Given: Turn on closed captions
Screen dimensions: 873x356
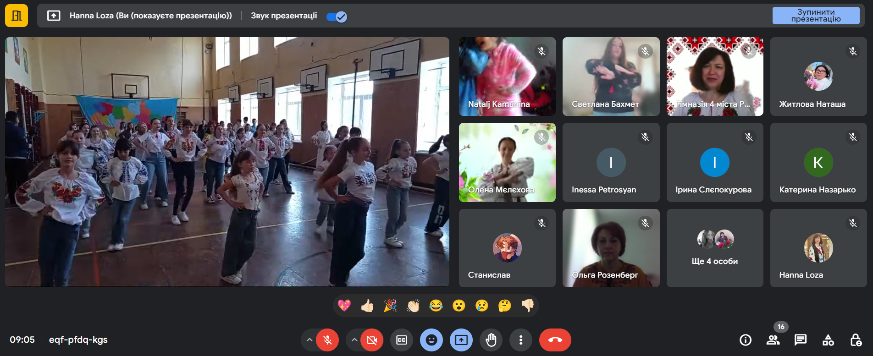Looking at the screenshot, I should pyautogui.click(x=402, y=340).
